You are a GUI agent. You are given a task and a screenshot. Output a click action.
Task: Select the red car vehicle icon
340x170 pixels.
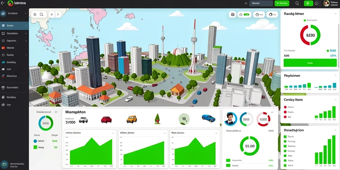(x=106, y=120)
